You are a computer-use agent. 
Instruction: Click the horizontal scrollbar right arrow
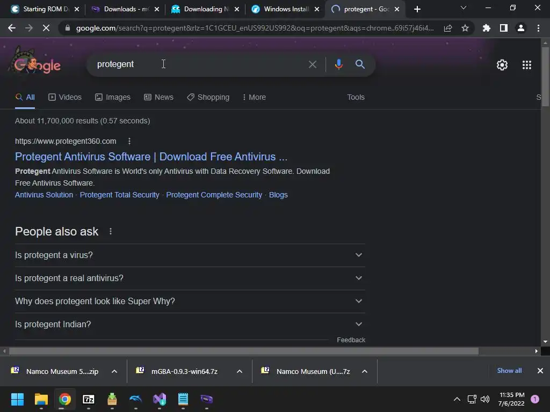pyautogui.click(x=537, y=351)
